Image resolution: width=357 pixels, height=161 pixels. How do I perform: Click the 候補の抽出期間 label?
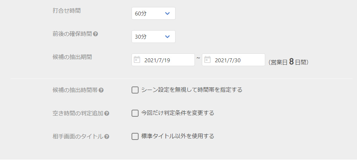pos(72,57)
